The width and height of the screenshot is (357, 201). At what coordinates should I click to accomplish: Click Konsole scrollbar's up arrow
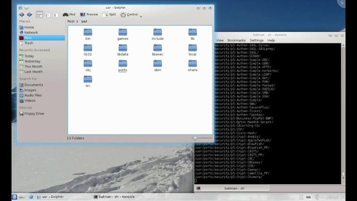coord(343,46)
